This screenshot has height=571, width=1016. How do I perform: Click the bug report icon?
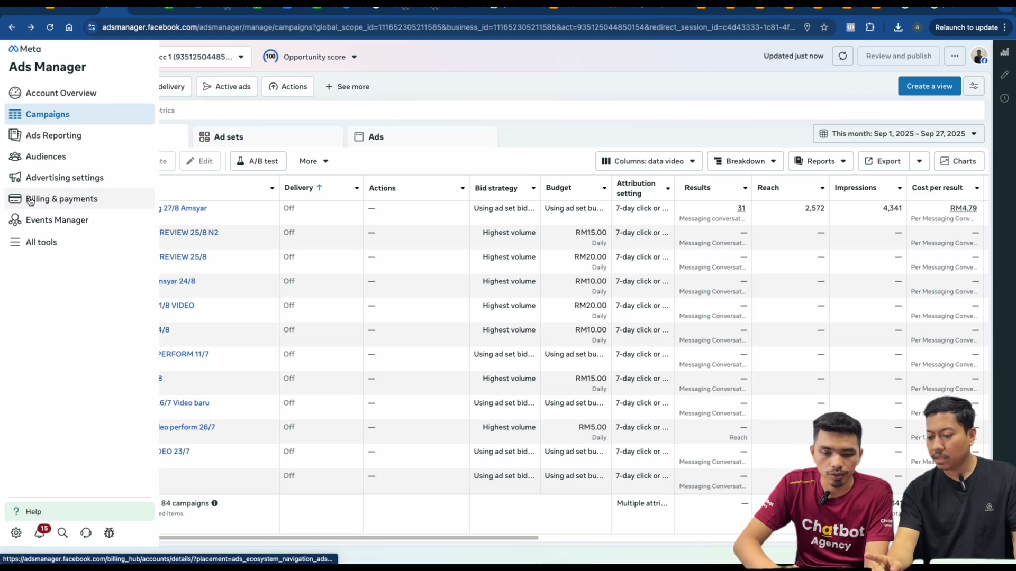click(109, 533)
